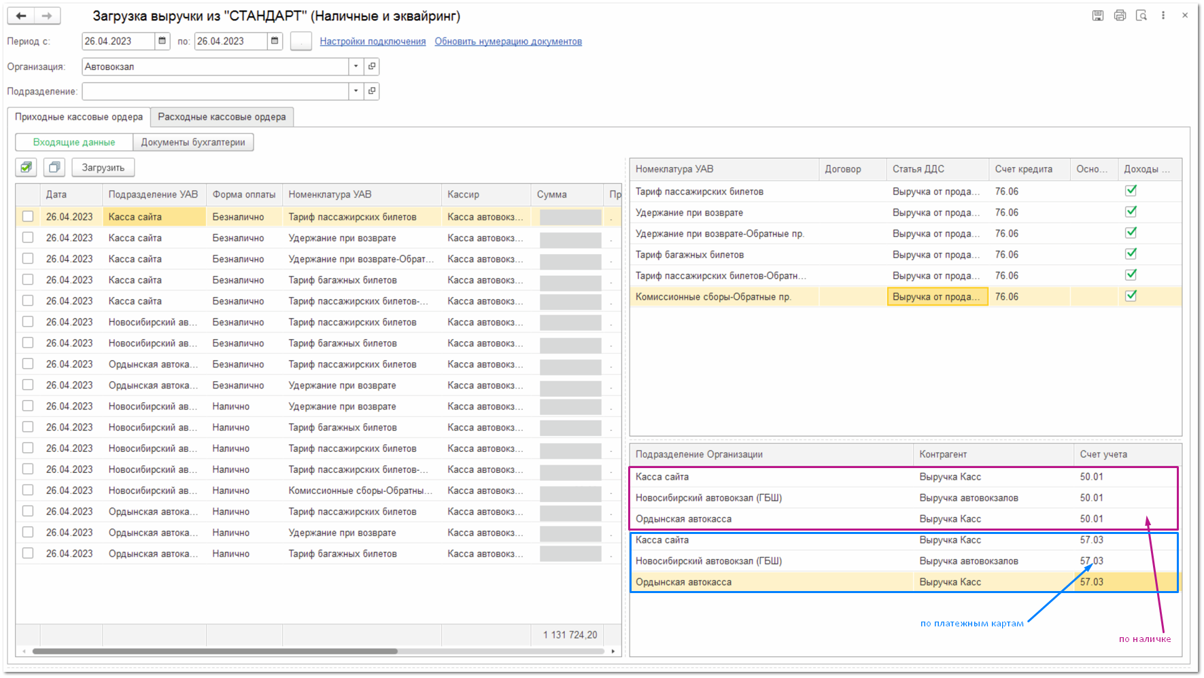This screenshot has height=678, width=1204.
Task: Open print preview magnifier icon
Action: pos(1141,16)
